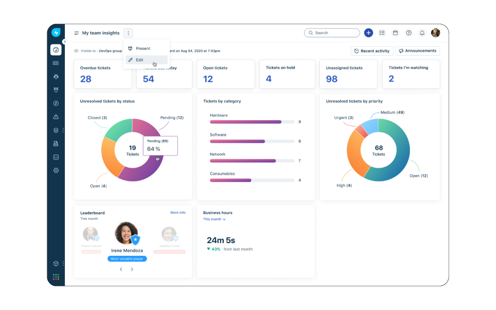Collapse the hamburger menu next to My team insights
The image size is (496, 310).
(76, 32)
